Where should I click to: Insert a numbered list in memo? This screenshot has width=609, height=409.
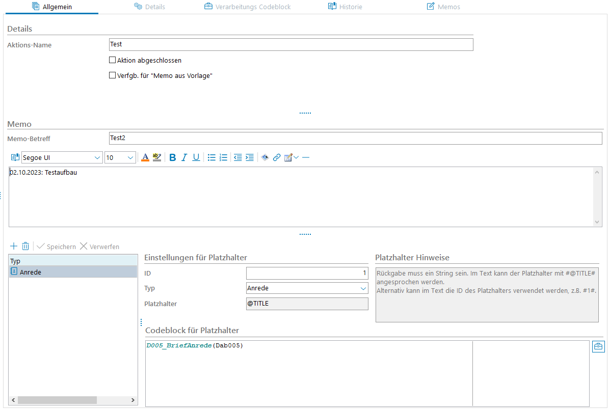click(x=223, y=158)
